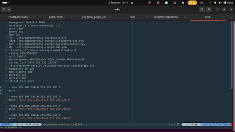Open the en keyboard layout switcher
Screen dimensions: 235x132
click(x=202, y=3)
